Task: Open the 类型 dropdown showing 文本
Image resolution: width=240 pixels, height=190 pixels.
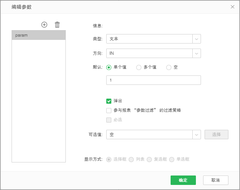Action: pyautogui.click(x=153, y=39)
